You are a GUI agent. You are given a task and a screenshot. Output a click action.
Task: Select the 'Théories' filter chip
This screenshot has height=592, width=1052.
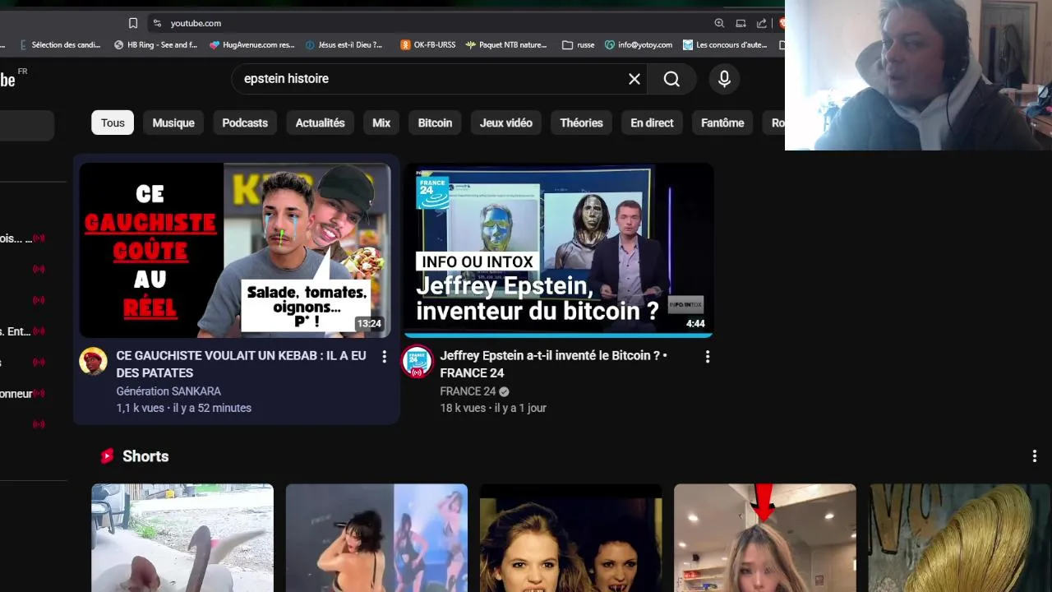[581, 123]
